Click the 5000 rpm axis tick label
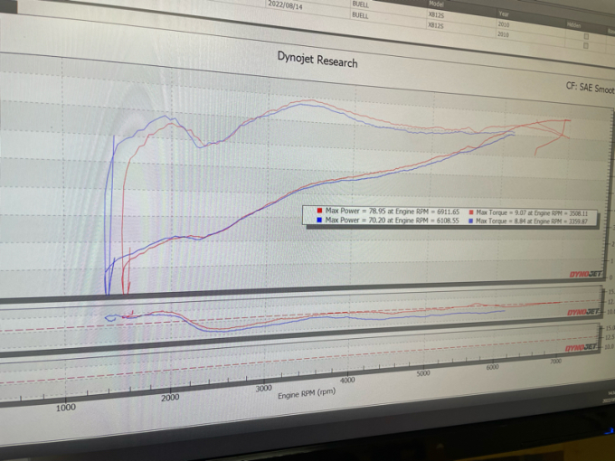Image resolution: width=615 pixels, height=461 pixels. [x=423, y=373]
